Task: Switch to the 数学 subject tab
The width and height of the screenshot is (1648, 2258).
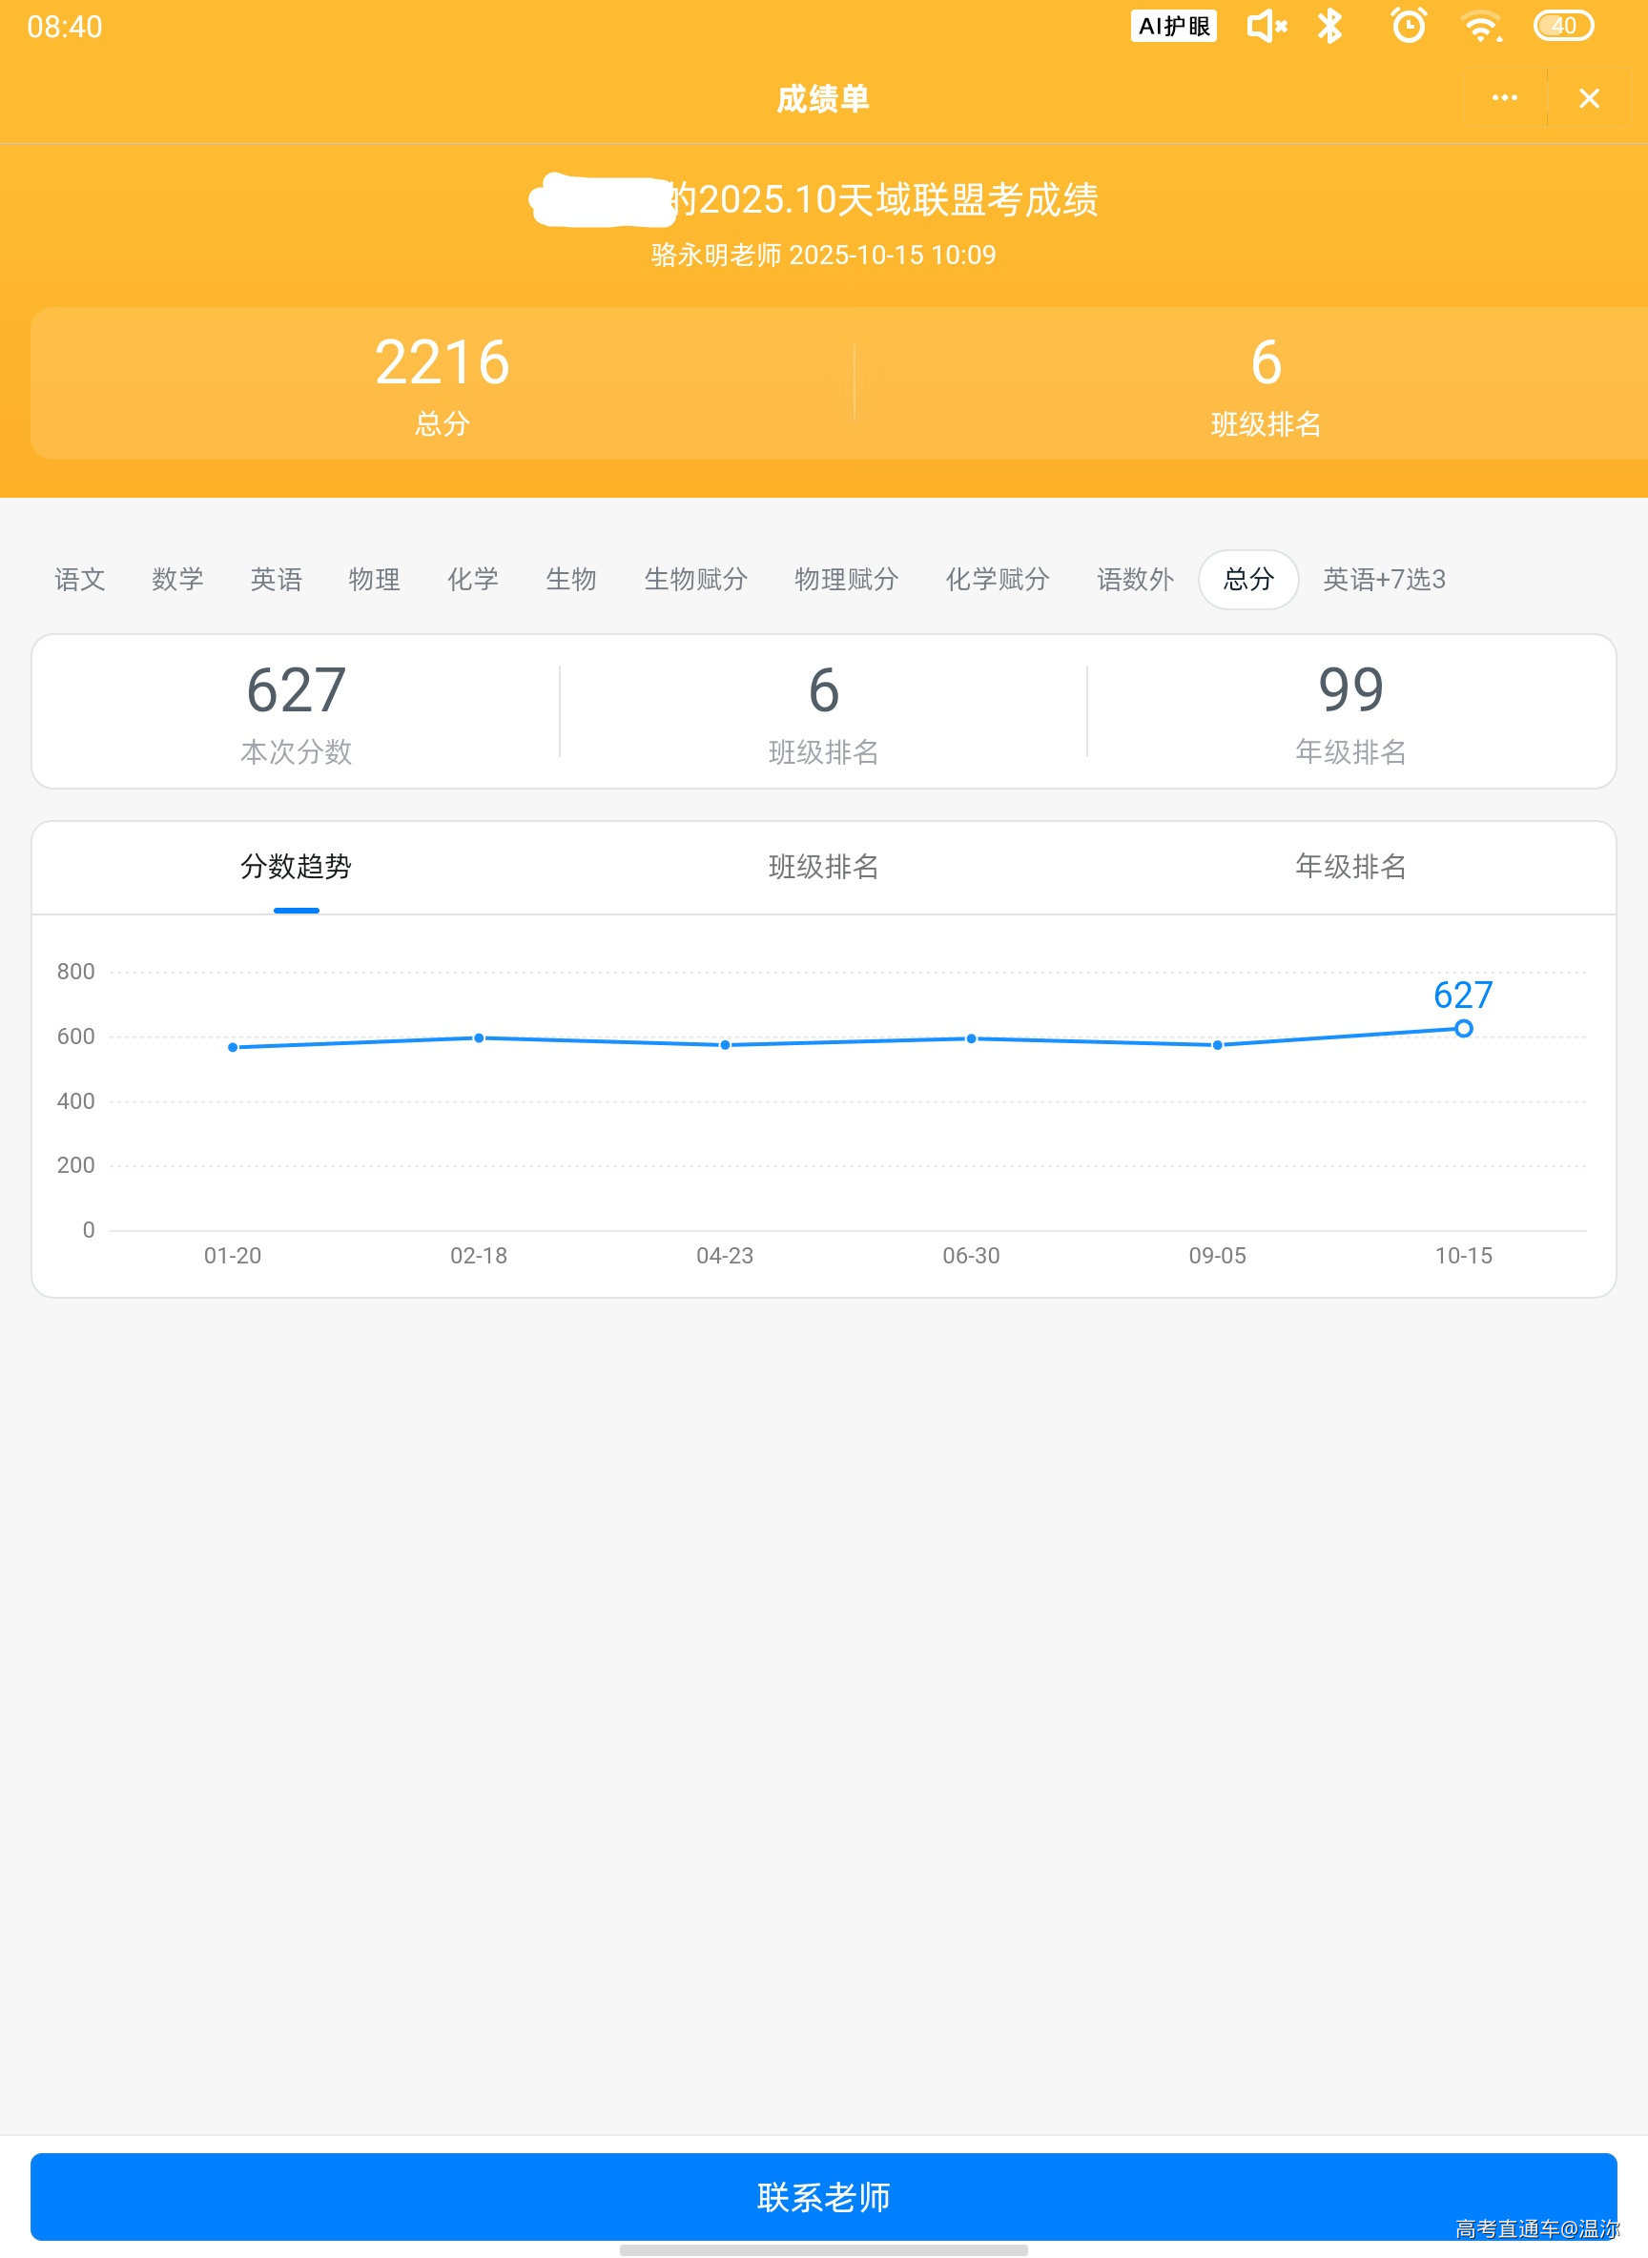Action: (x=177, y=580)
